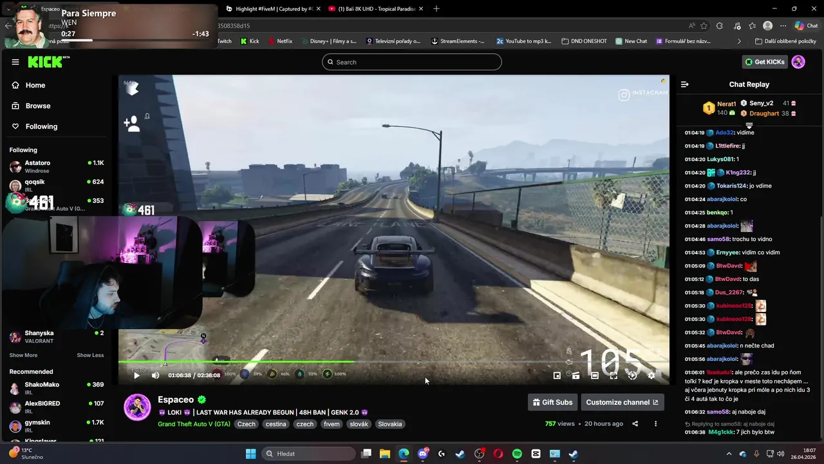Open AlexBIGRED in Recommended list

pos(57,407)
